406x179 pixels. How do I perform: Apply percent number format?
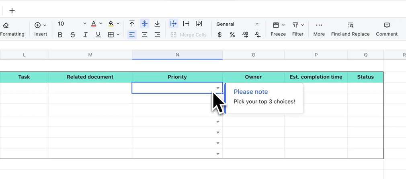232,35
